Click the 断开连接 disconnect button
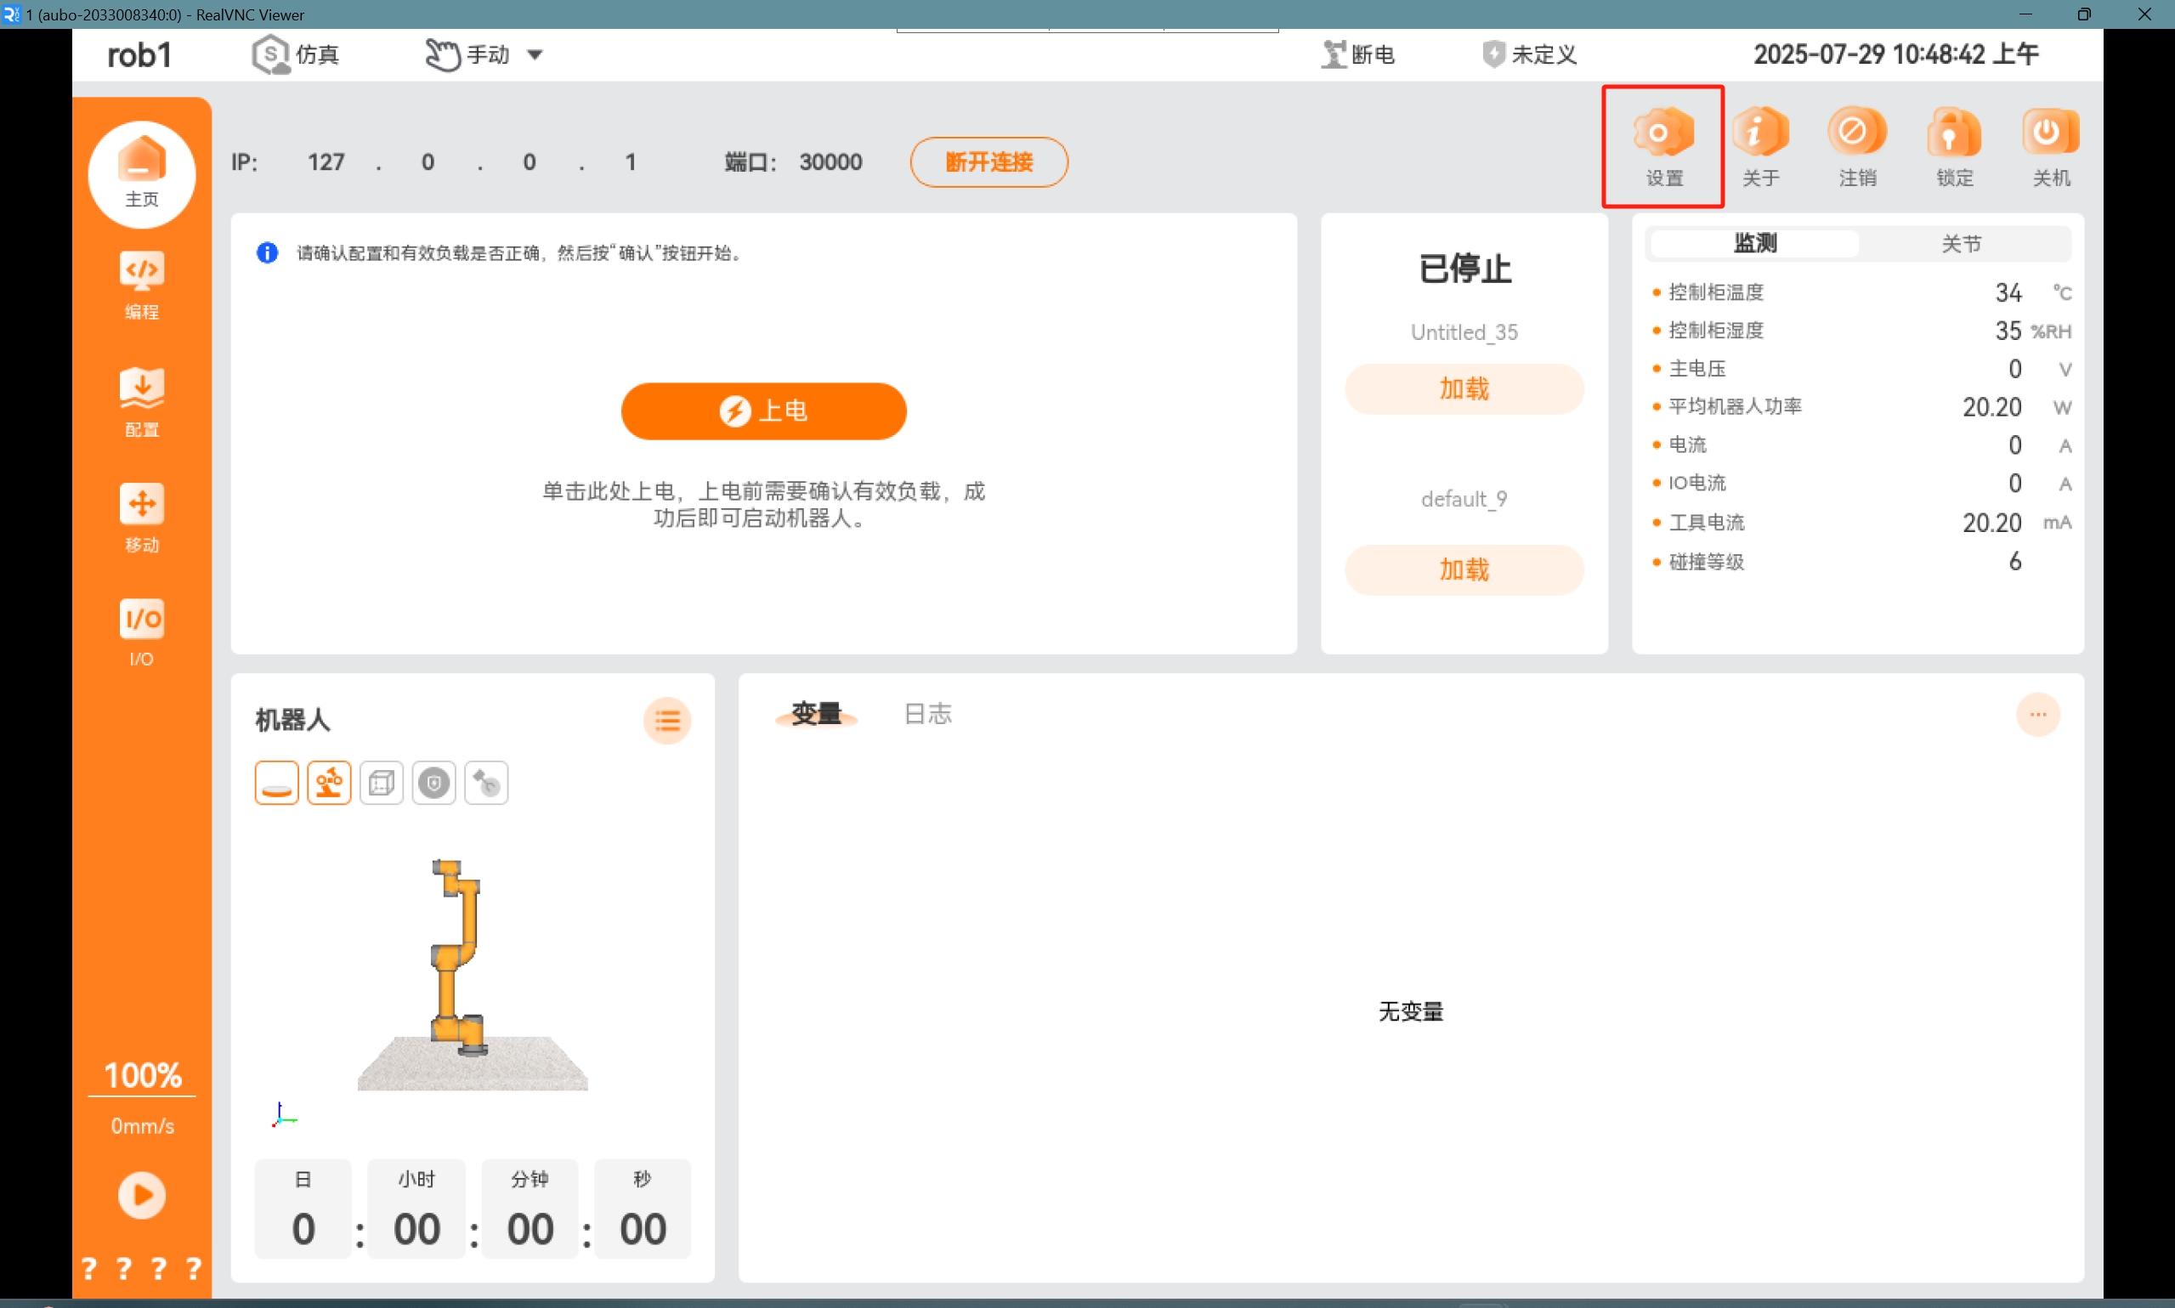 [988, 162]
